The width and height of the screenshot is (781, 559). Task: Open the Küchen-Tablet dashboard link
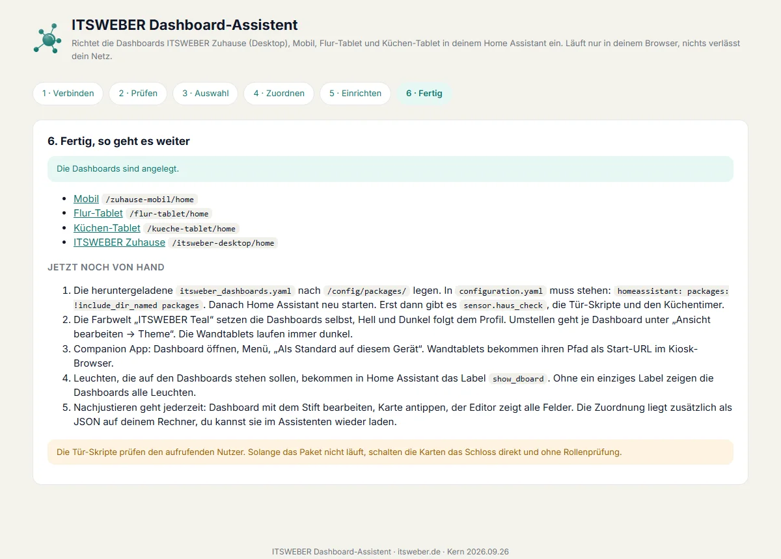pos(107,228)
